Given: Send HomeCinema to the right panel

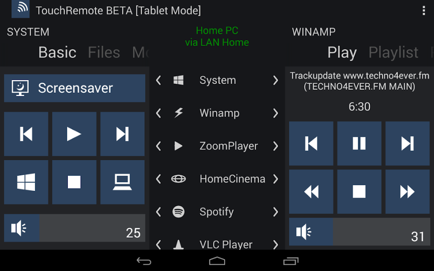Looking at the screenshot, I should (275, 179).
